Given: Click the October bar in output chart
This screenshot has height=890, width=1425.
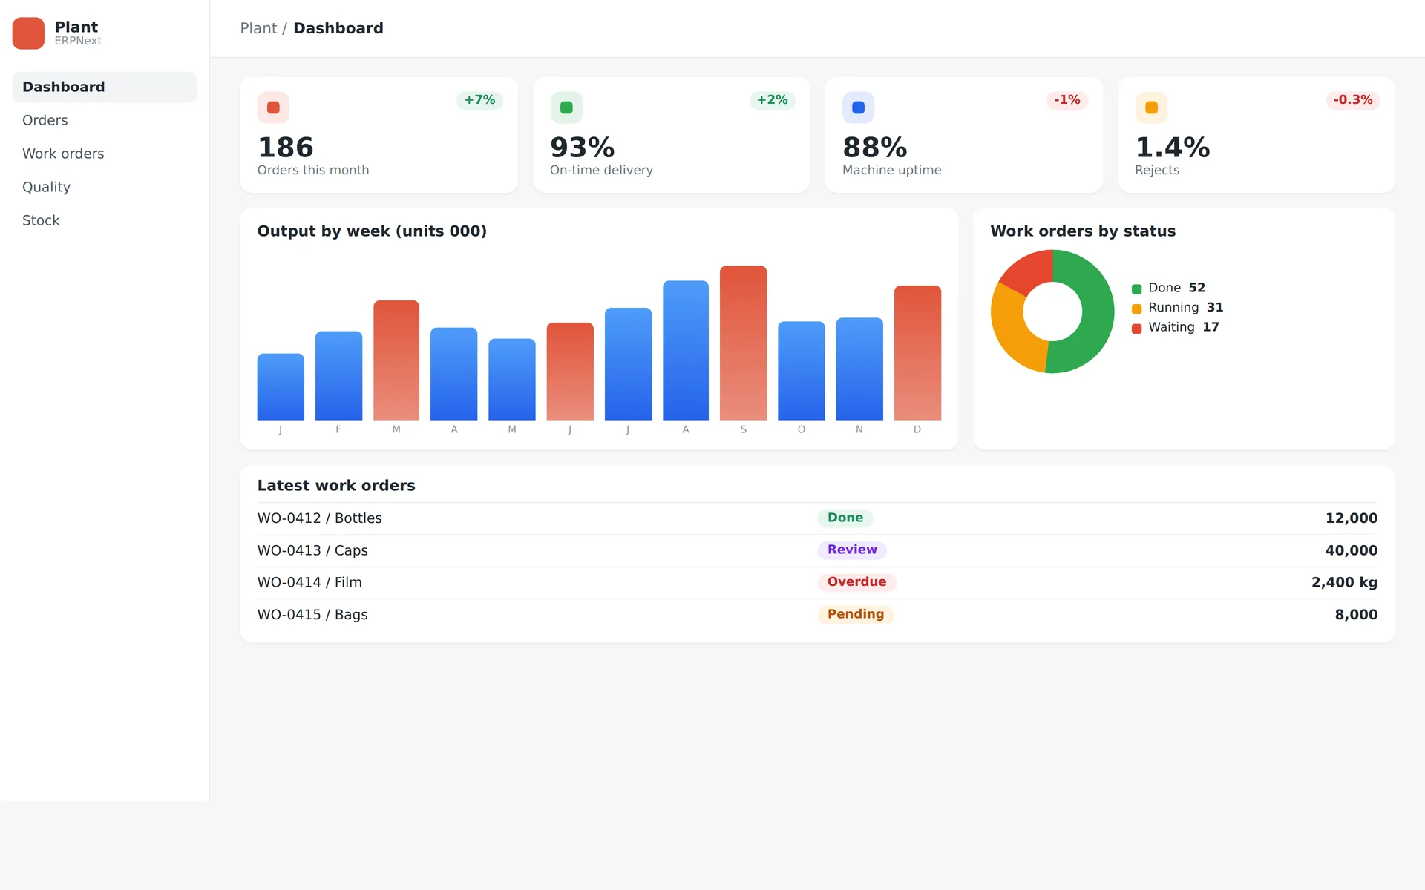Looking at the screenshot, I should 802,371.
